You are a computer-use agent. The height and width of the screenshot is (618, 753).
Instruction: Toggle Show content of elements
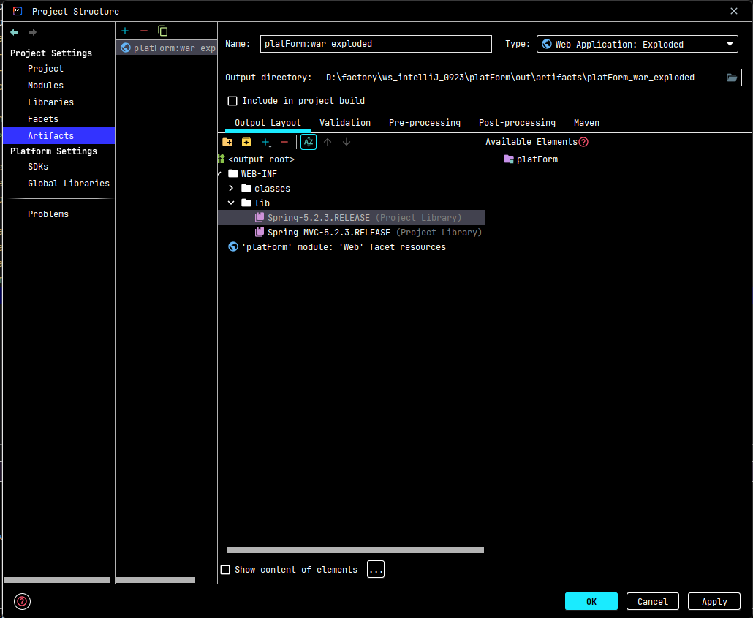click(x=225, y=570)
